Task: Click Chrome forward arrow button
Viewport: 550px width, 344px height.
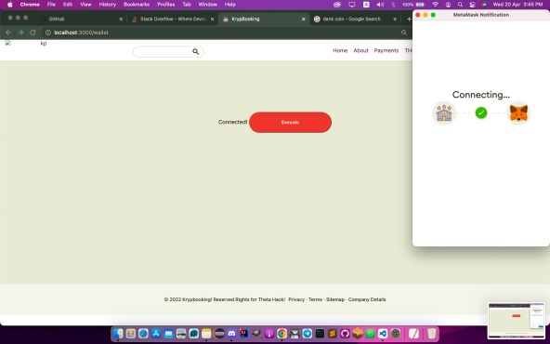Action: (x=20, y=33)
